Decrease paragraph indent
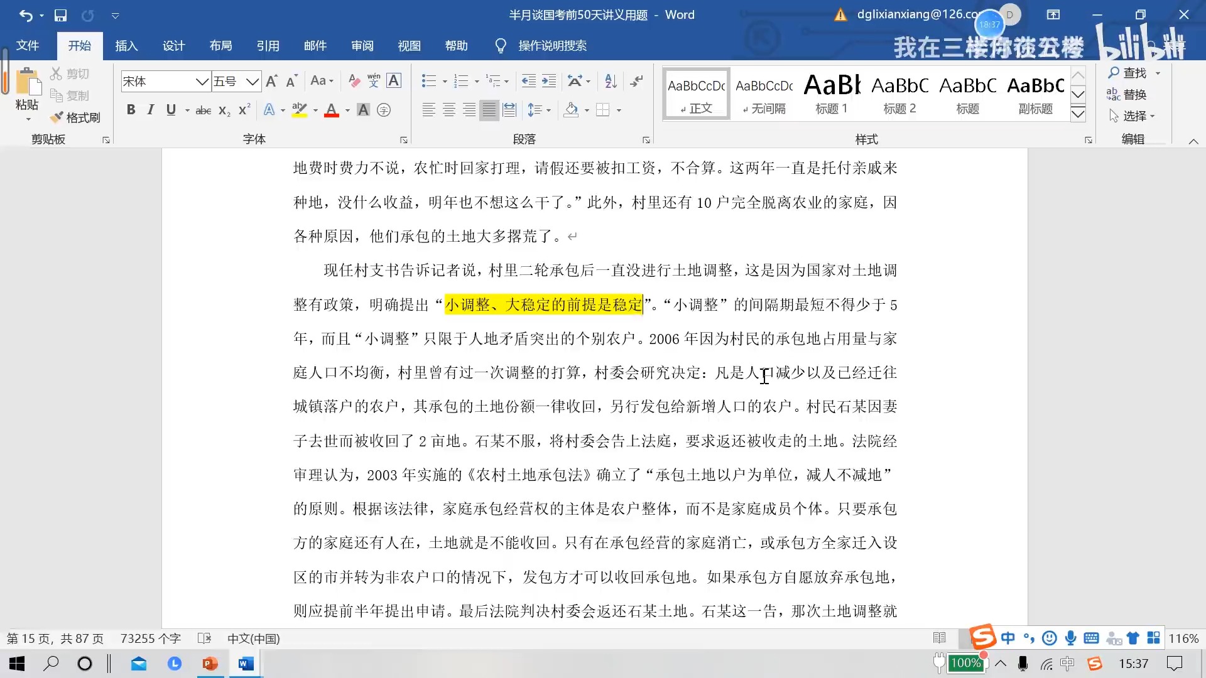The width and height of the screenshot is (1206, 678). (x=529, y=81)
